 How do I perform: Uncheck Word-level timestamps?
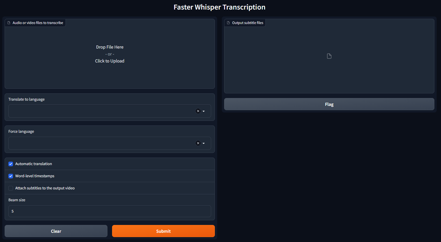(11, 176)
